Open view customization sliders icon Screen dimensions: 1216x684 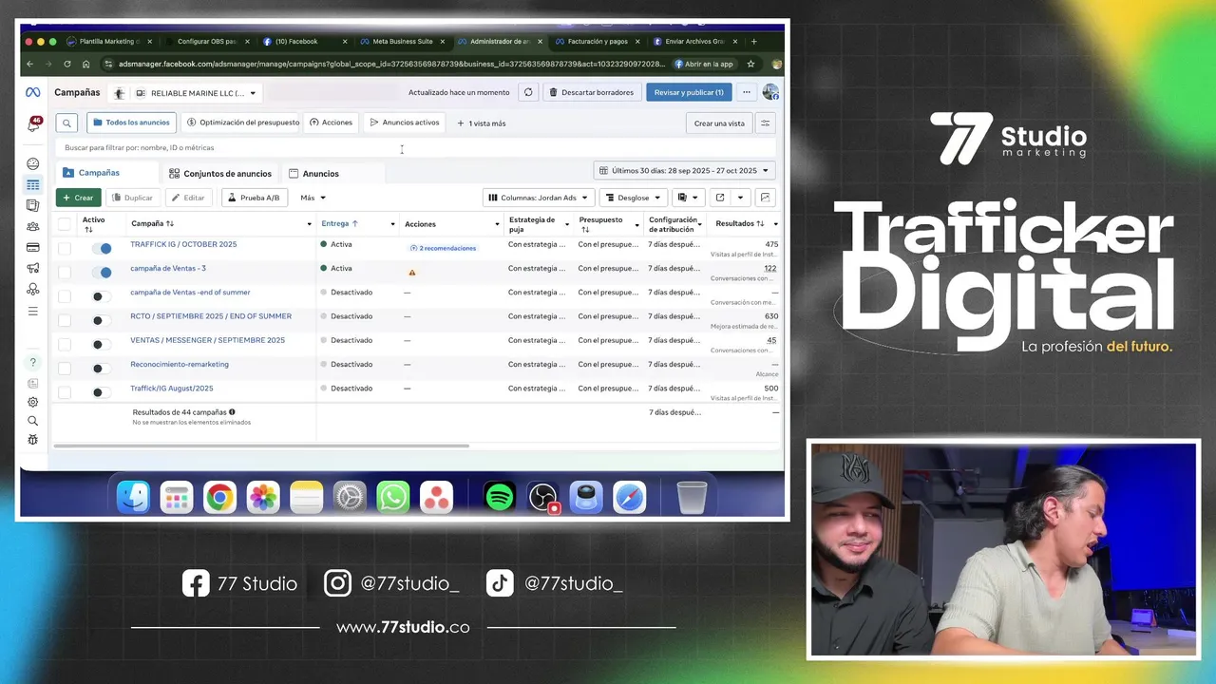pyautogui.click(x=765, y=123)
